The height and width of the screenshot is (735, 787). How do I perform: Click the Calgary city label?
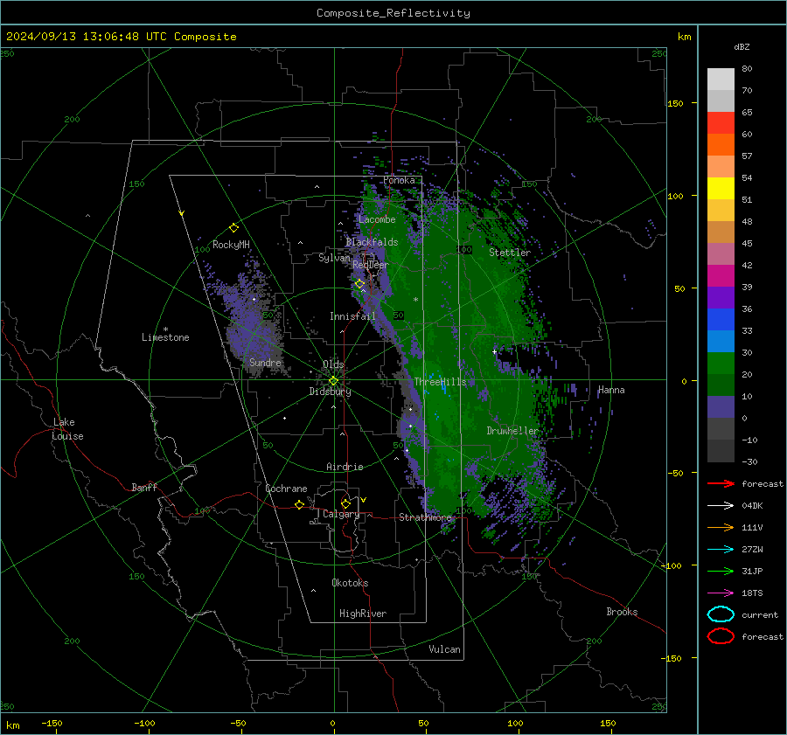341,514
